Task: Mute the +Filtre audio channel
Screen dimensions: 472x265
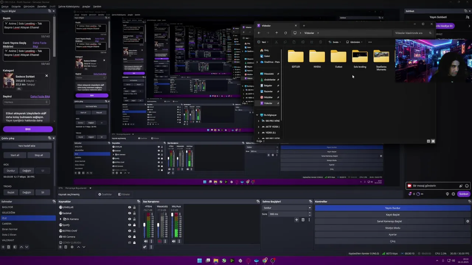Action: [146, 241]
